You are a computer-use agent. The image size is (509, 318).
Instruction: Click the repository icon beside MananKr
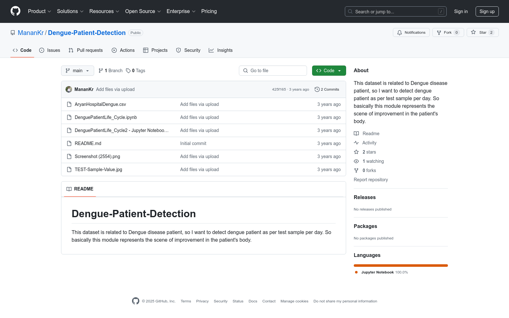coord(13,33)
